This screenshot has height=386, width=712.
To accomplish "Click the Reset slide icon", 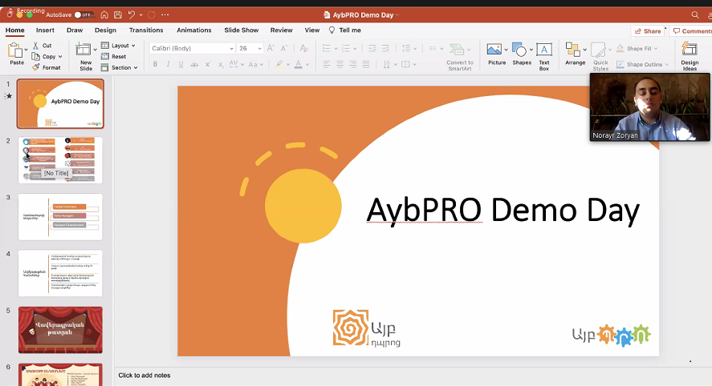I will point(105,57).
